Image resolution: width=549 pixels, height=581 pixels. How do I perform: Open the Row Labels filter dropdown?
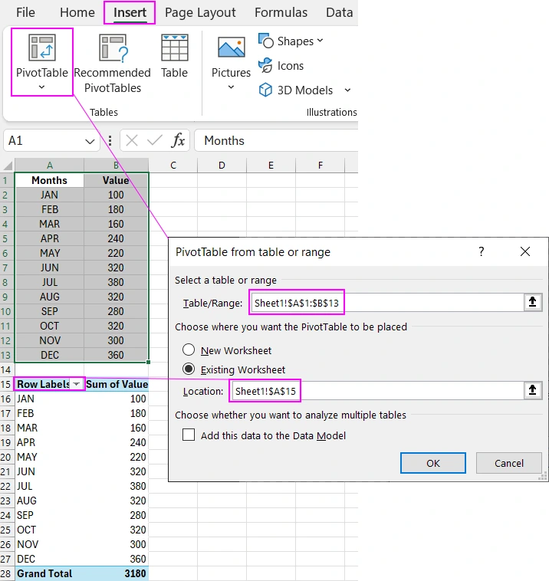(x=76, y=384)
